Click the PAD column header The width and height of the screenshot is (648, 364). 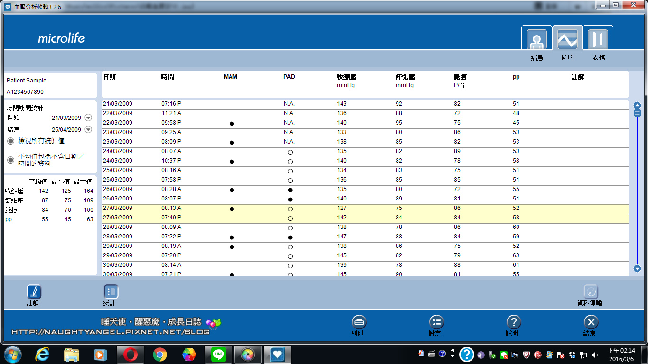pos(289,77)
